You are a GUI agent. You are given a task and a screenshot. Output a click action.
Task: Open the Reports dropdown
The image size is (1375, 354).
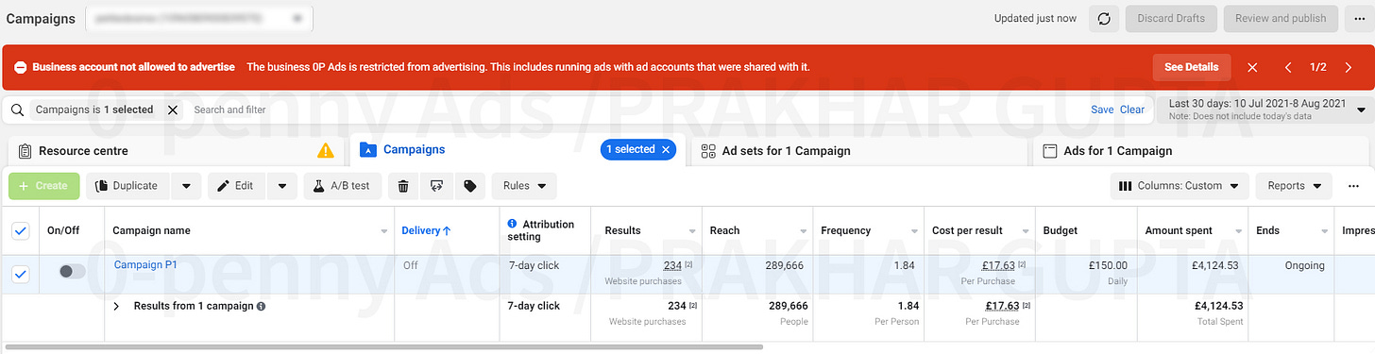point(1295,186)
